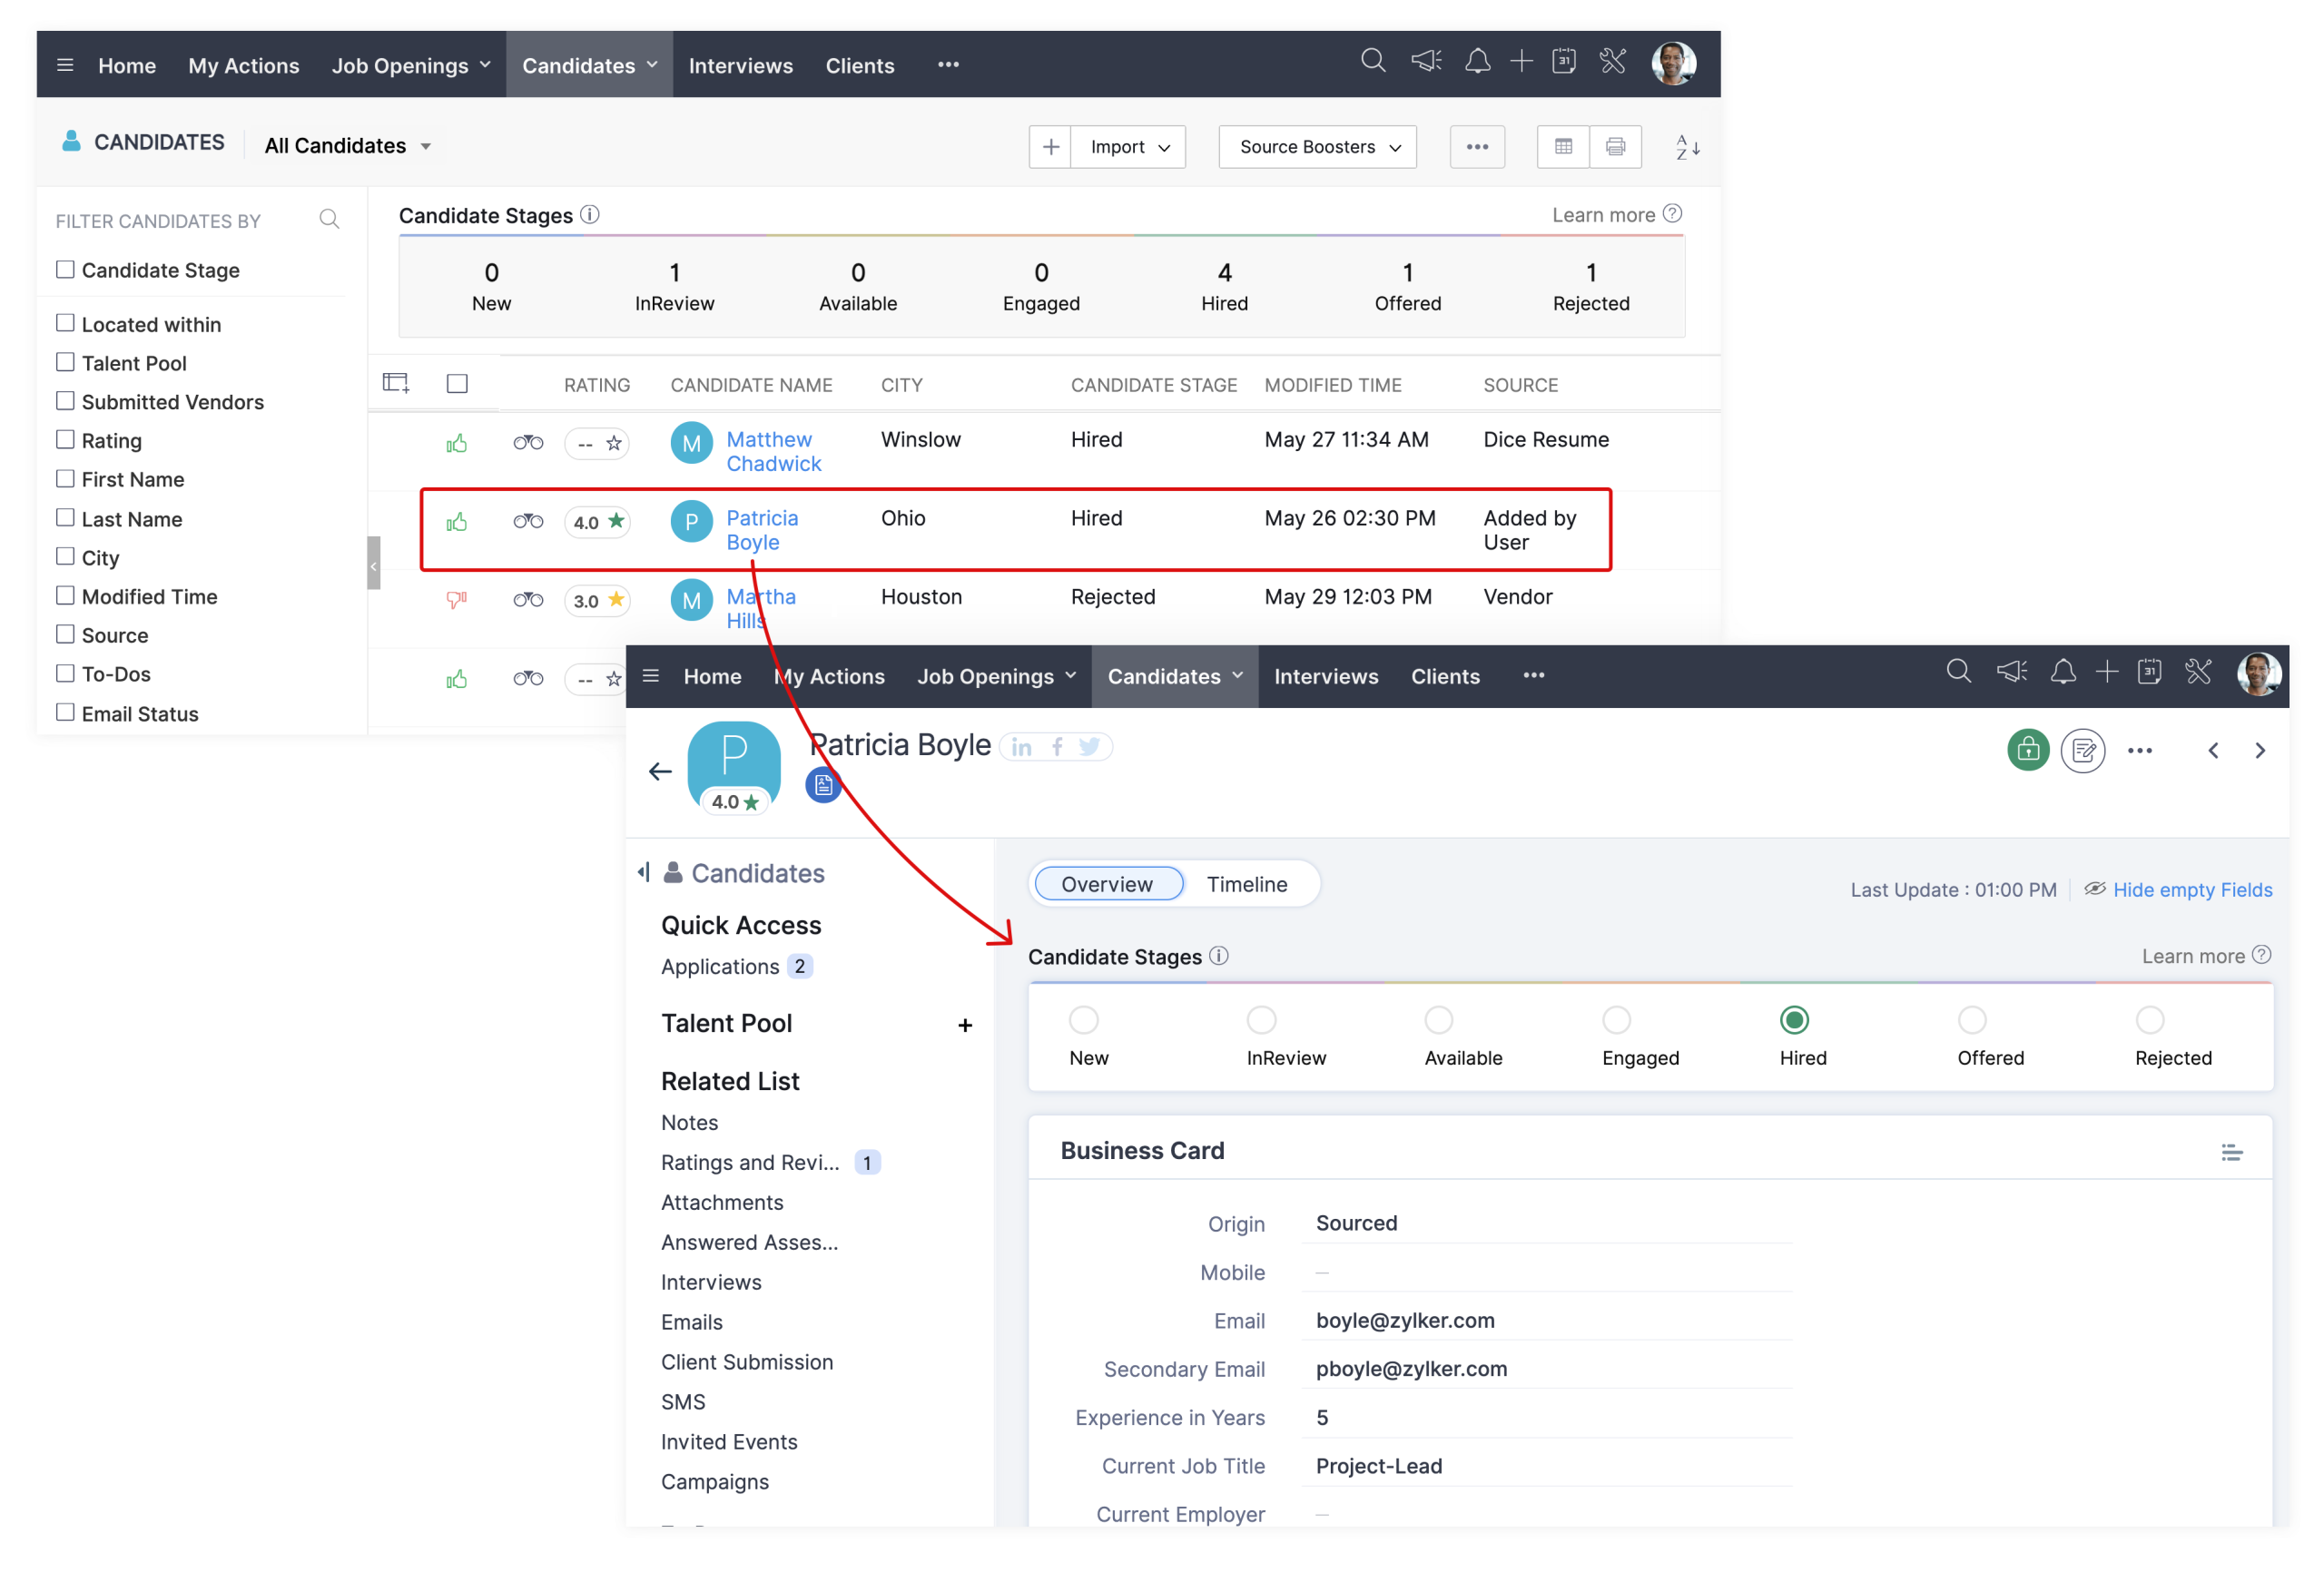The width and height of the screenshot is (2324, 1572).
Task: Enable the Talent Pool filter checkbox
Action: [66, 362]
